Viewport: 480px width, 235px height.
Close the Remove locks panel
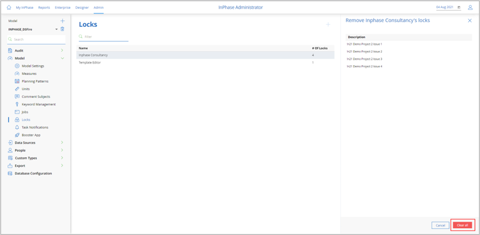click(470, 20)
